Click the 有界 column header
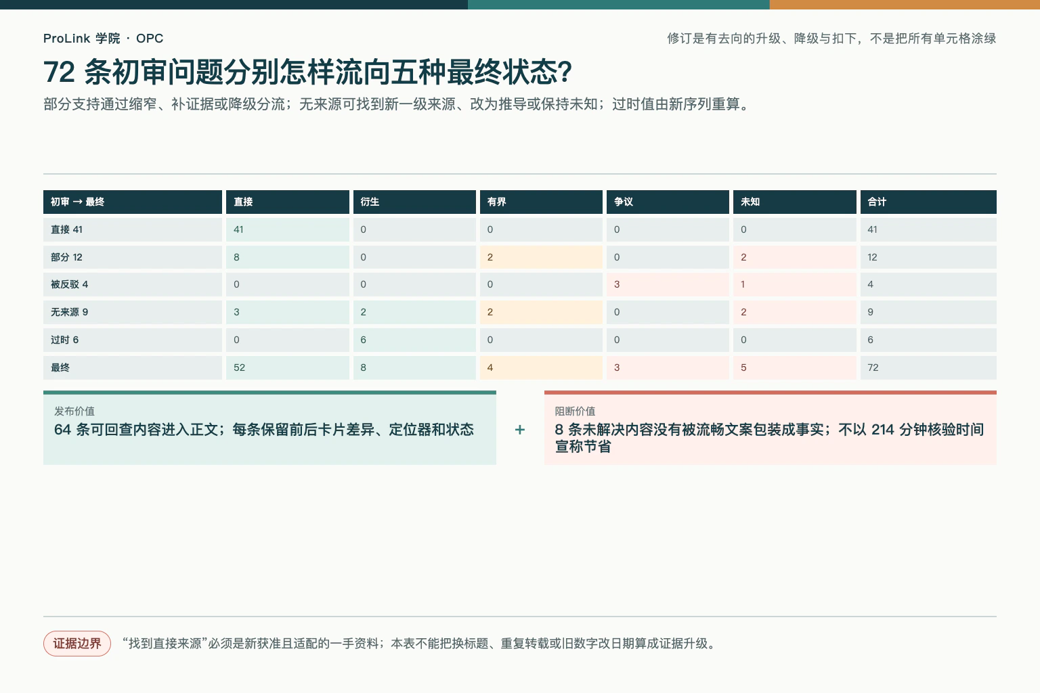Image resolution: width=1040 pixels, height=693 pixels. tap(541, 202)
